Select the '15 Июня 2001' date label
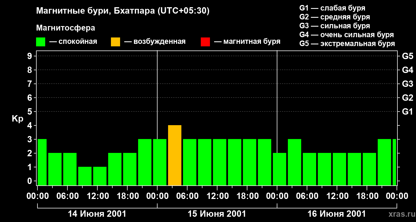Viewport: 416px width, 222px height. pyautogui.click(x=217, y=214)
